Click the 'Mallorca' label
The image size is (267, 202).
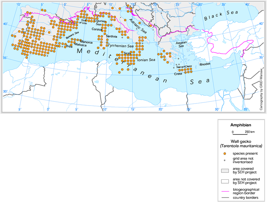tap(80, 45)
